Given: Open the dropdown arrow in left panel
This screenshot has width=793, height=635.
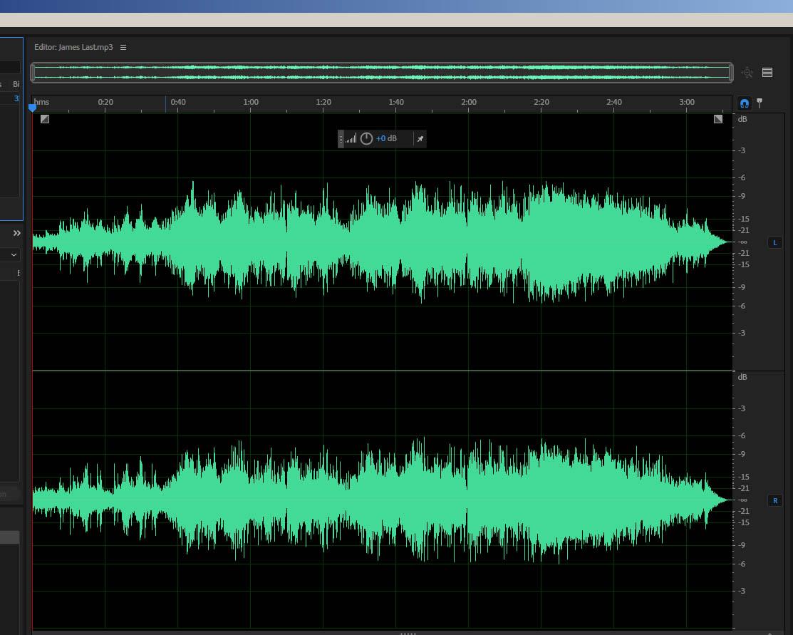Looking at the screenshot, I should [14, 254].
